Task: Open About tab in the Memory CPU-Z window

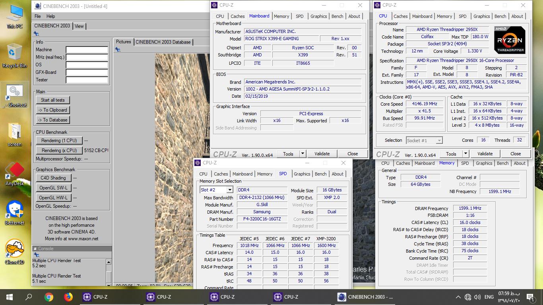Action: tap(520, 163)
